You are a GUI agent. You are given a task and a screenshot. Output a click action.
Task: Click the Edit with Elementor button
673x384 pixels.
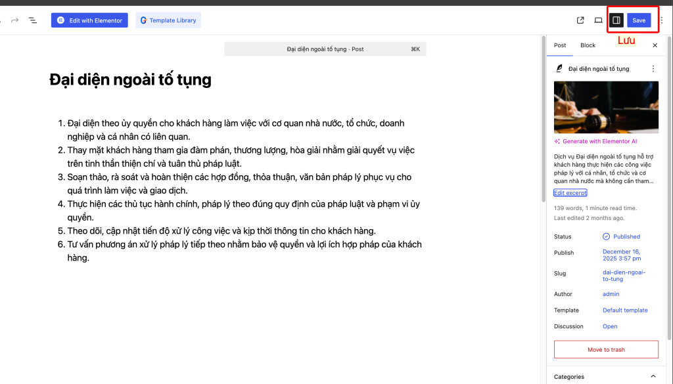(89, 20)
